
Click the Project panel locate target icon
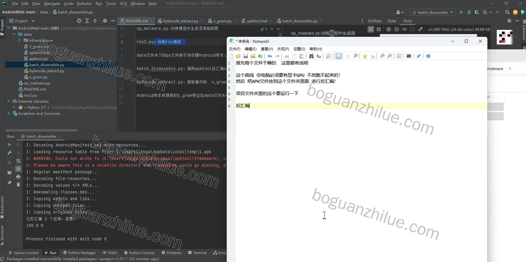(x=79, y=21)
